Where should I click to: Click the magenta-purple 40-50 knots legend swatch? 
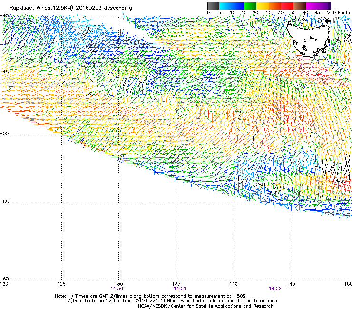click(318, 6)
